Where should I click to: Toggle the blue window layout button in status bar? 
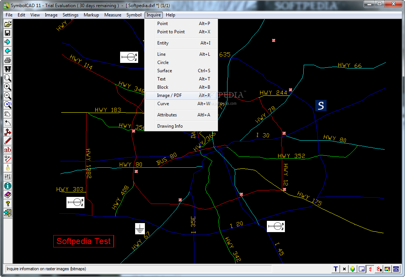361,269
